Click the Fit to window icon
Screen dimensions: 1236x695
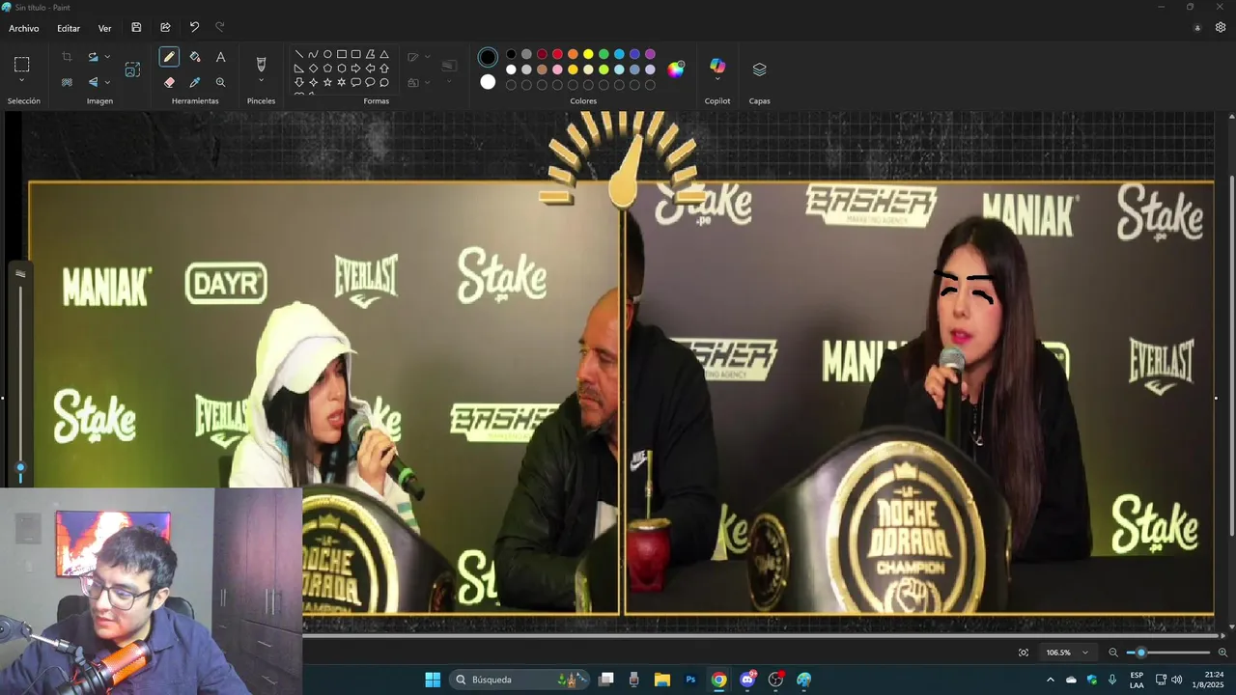[x=1024, y=653]
